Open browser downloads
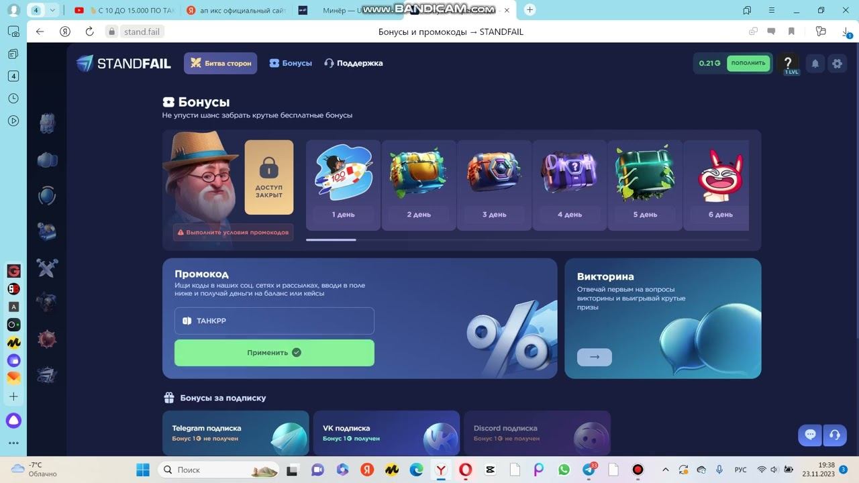Screen dimensions: 859x483 (846, 32)
